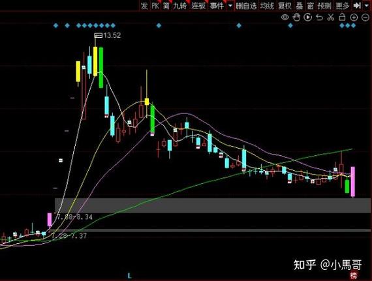Click the 复权 button
The height and width of the screenshot is (281, 372).
point(285,6)
